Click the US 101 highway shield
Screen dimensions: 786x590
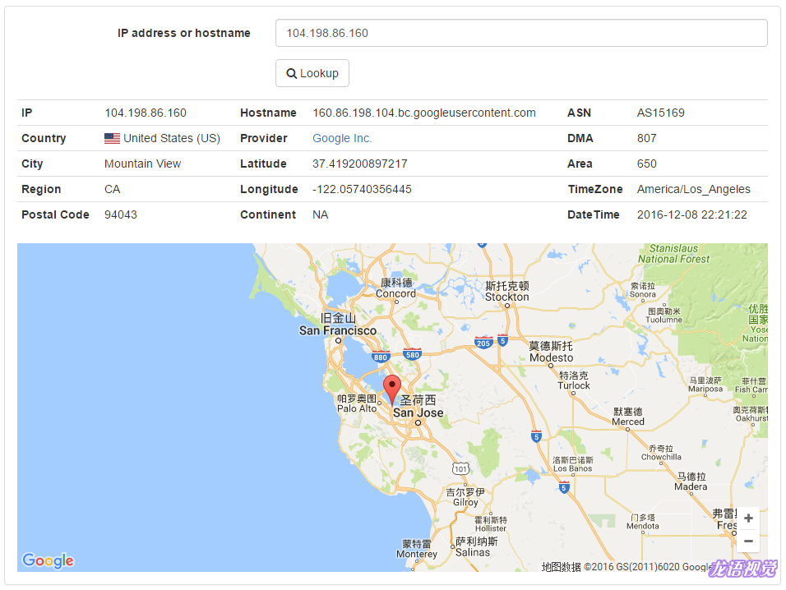pyautogui.click(x=460, y=468)
